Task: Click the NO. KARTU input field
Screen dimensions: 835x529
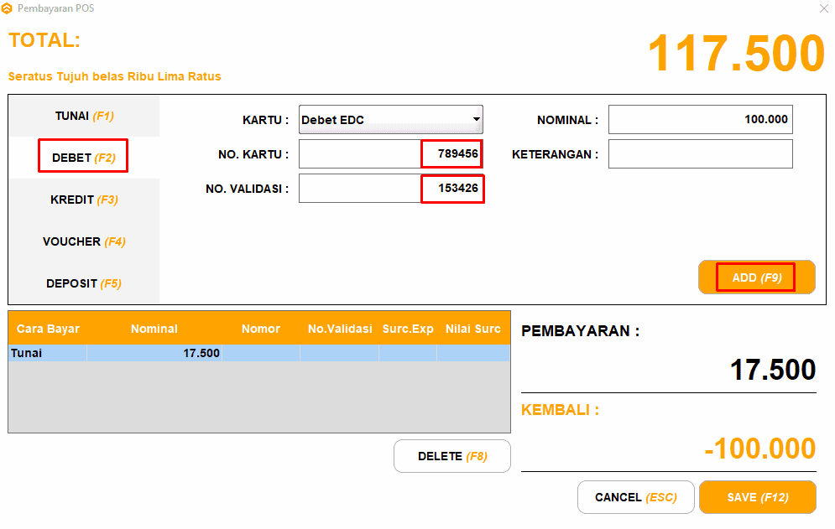Action: tap(391, 153)
